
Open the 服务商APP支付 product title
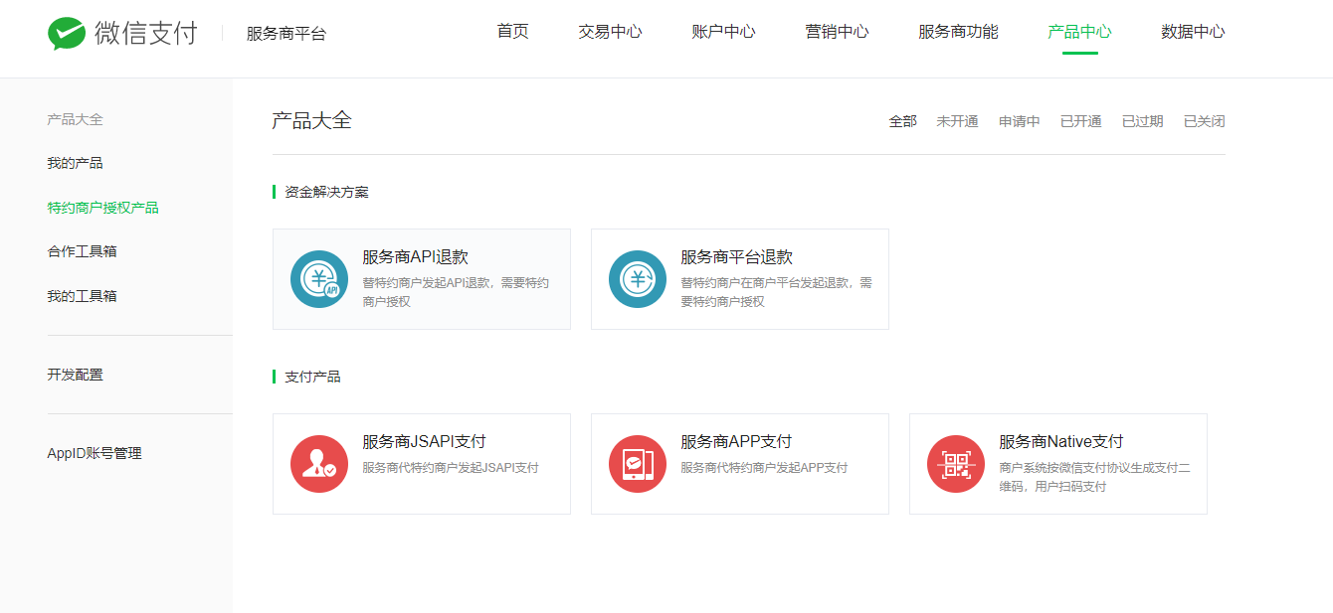[x=736, y=442]
